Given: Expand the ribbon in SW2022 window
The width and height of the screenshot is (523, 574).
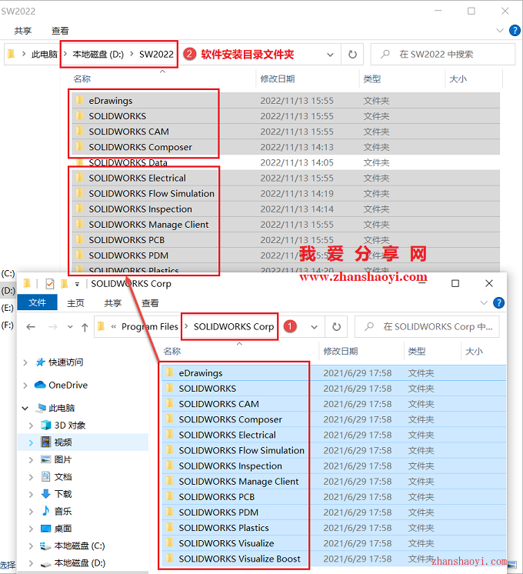Looking at the screenshot, I should (x=500, y=30).
